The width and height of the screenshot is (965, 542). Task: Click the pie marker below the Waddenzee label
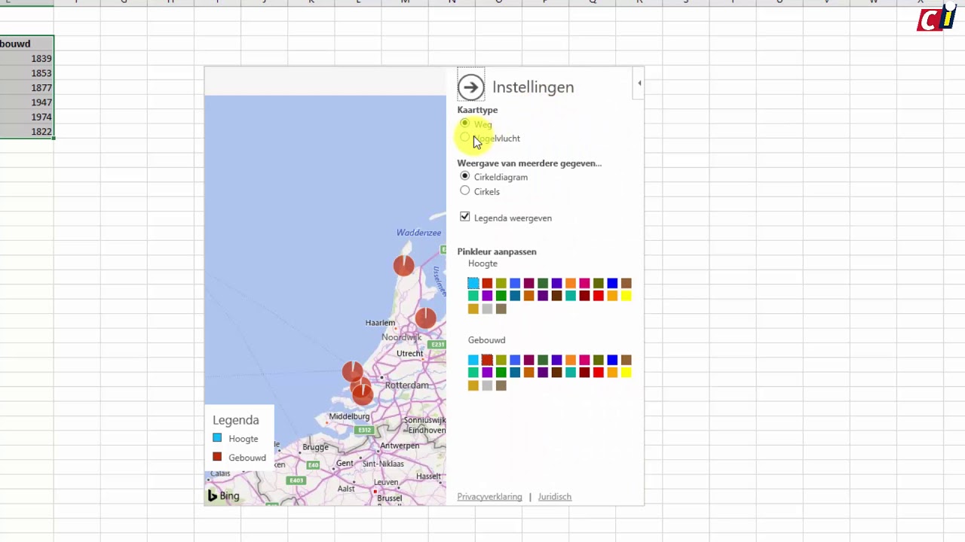(x=403, y=265)
